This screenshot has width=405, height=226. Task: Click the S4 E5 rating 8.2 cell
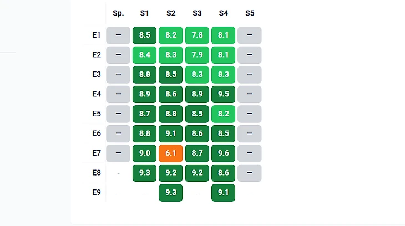pos(224,114)
